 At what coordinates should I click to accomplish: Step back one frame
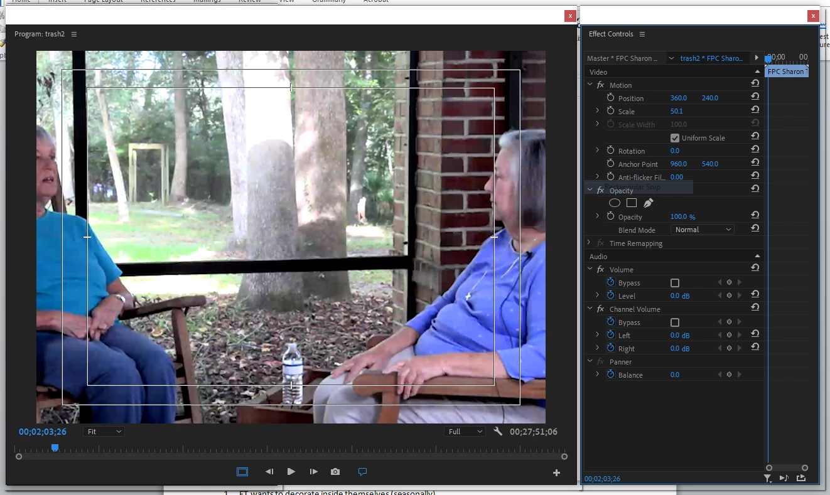point(269,472)
